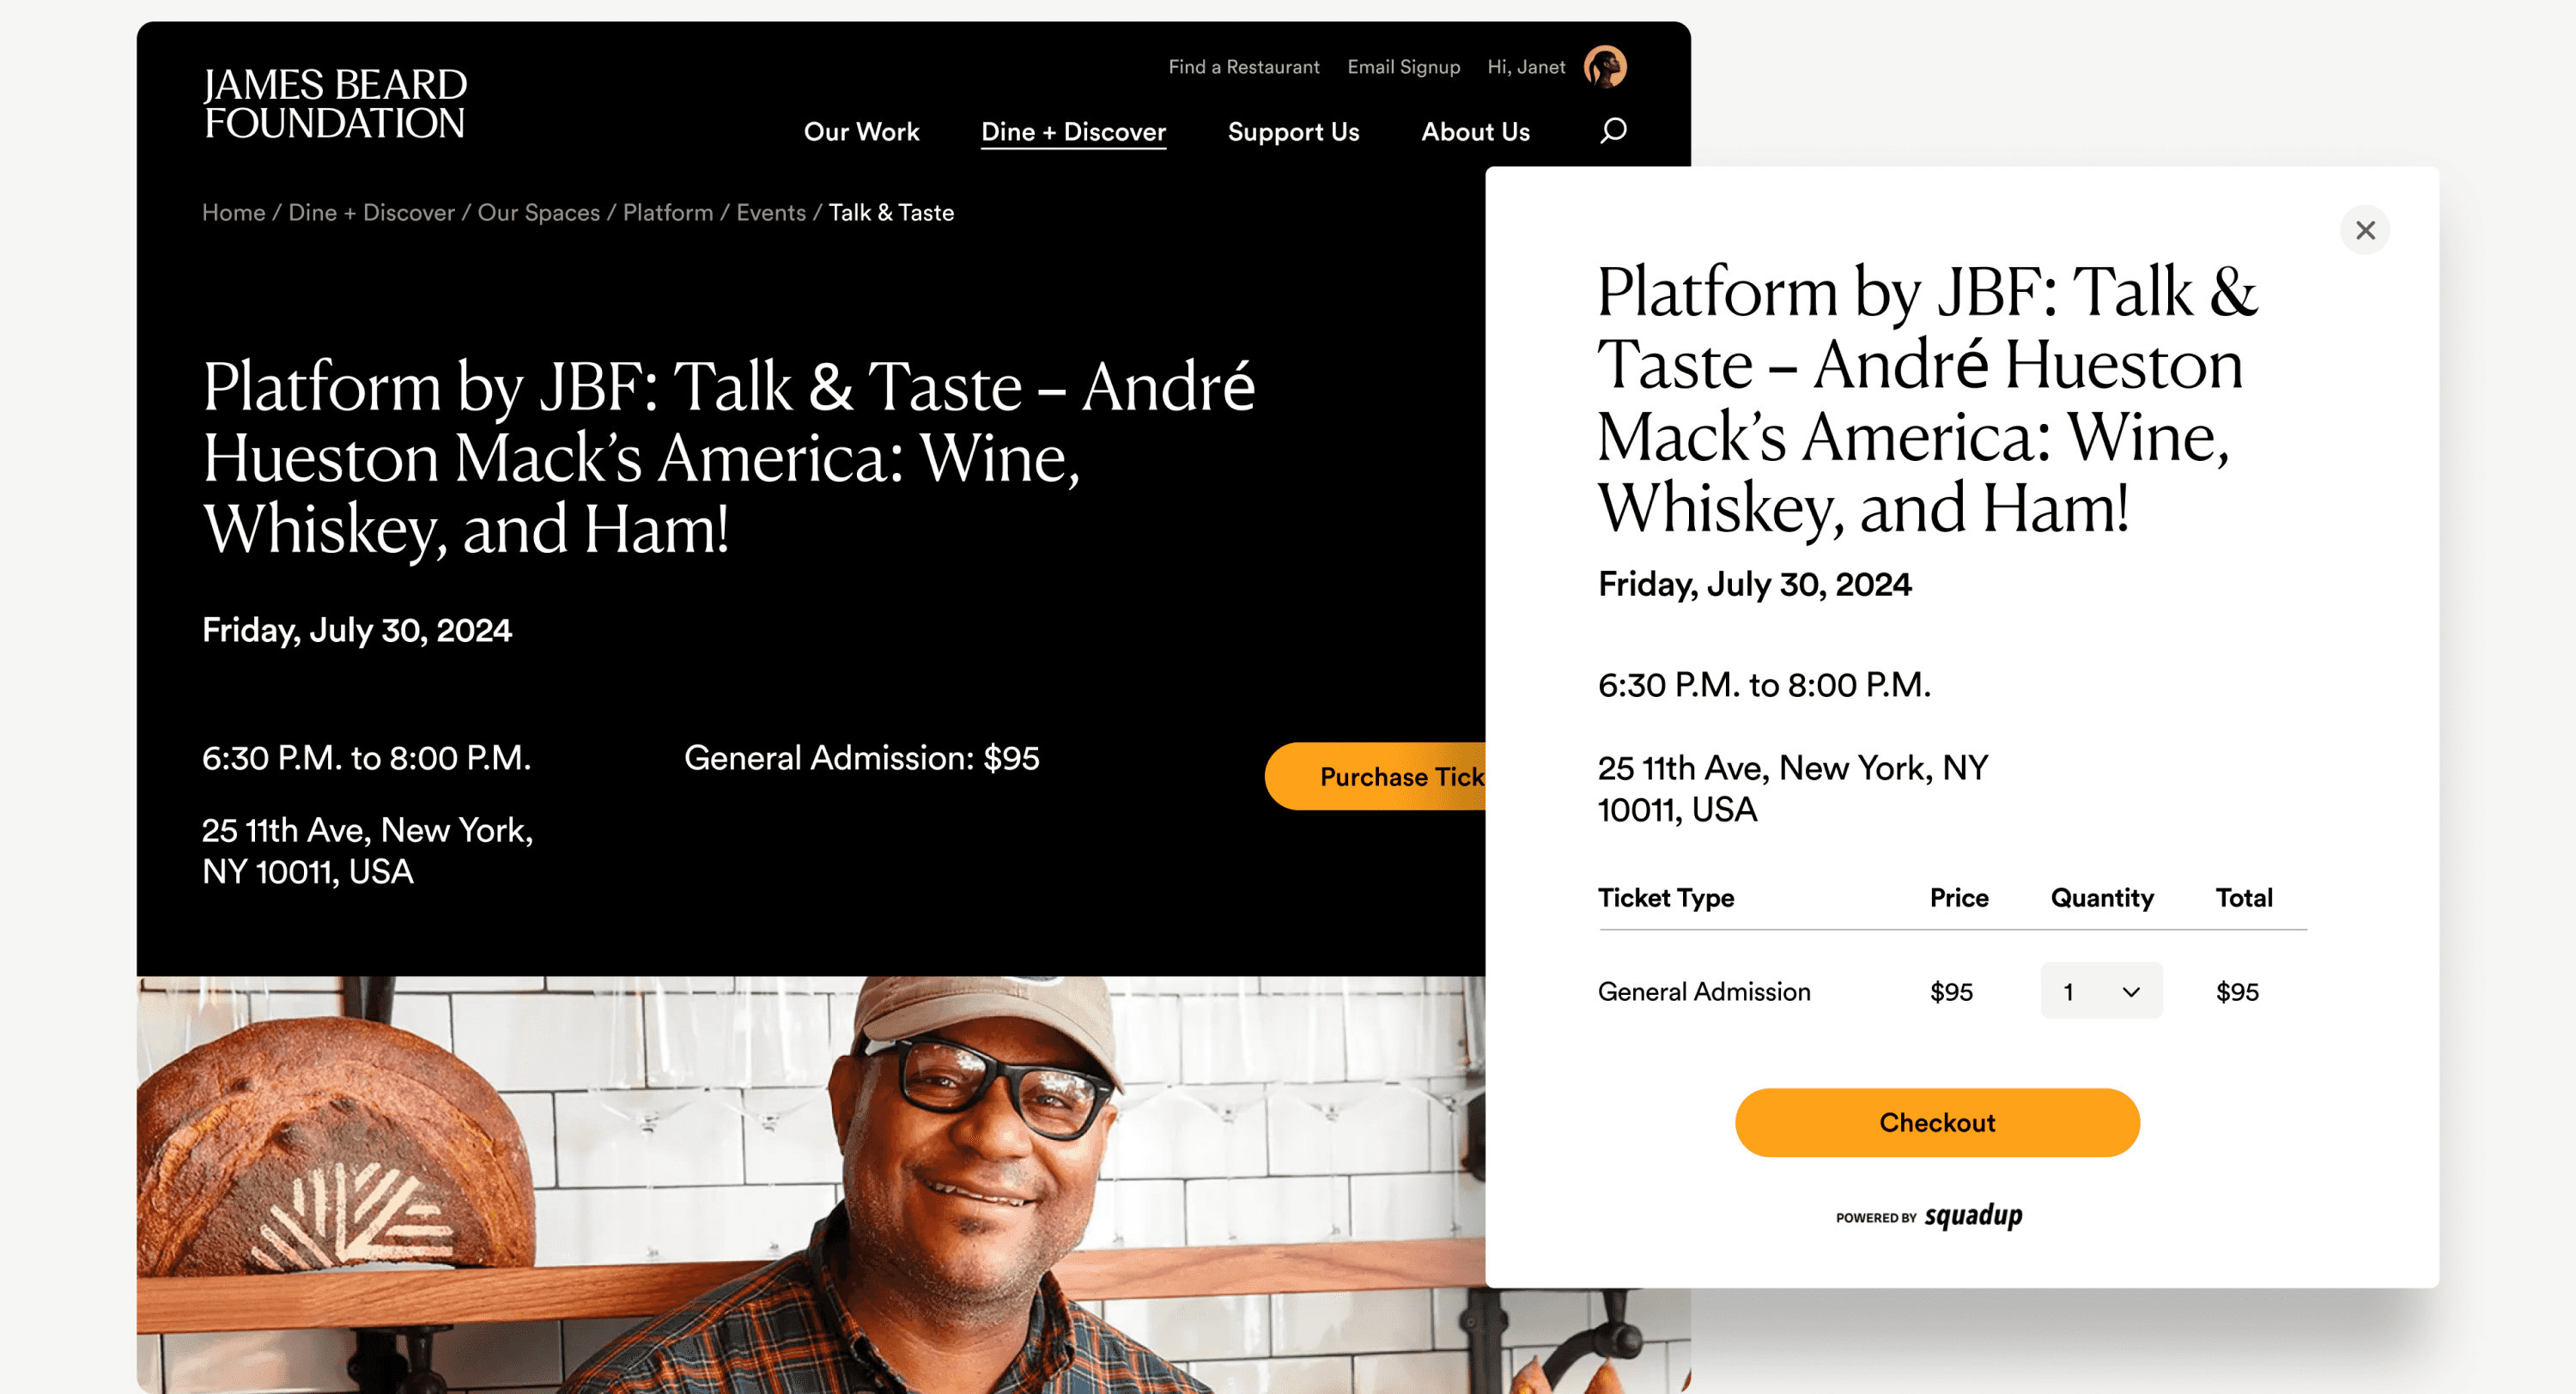The width and height of the screenshot is (2576, 1394).
Task: Follow the Email Signup link
Action: click(1403, 67)
